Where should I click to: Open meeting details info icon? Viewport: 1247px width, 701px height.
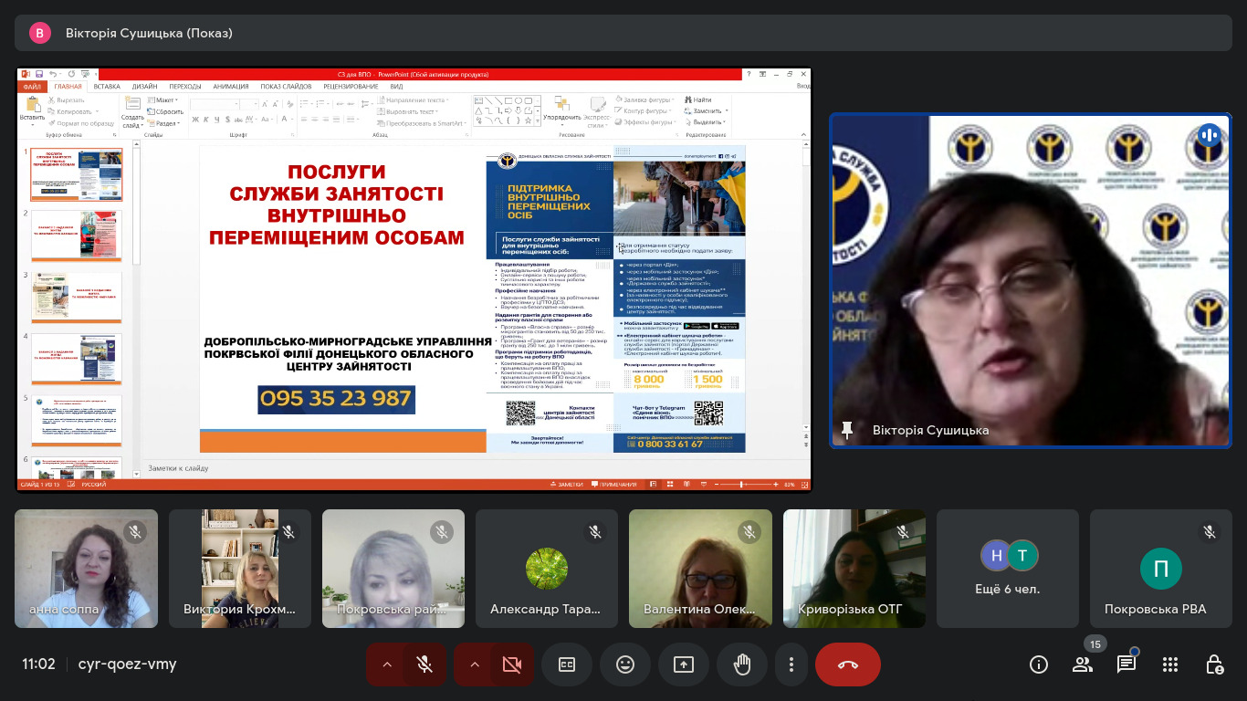point(1039,664)
